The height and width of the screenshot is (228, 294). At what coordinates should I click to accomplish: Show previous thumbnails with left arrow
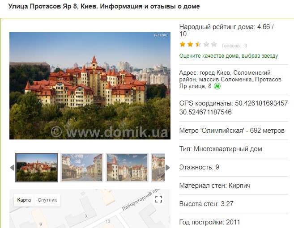pyautogui.click(x=12, y=168)
